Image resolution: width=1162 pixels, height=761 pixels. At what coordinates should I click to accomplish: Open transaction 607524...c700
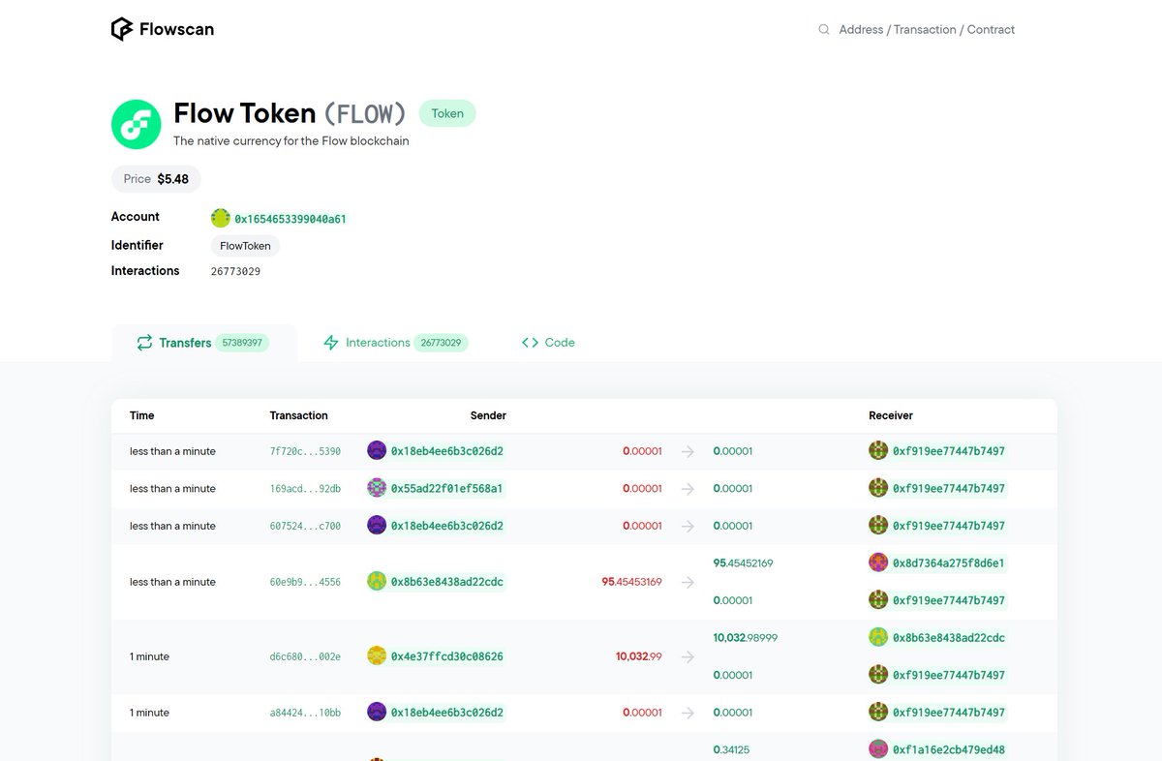(305, 526)
